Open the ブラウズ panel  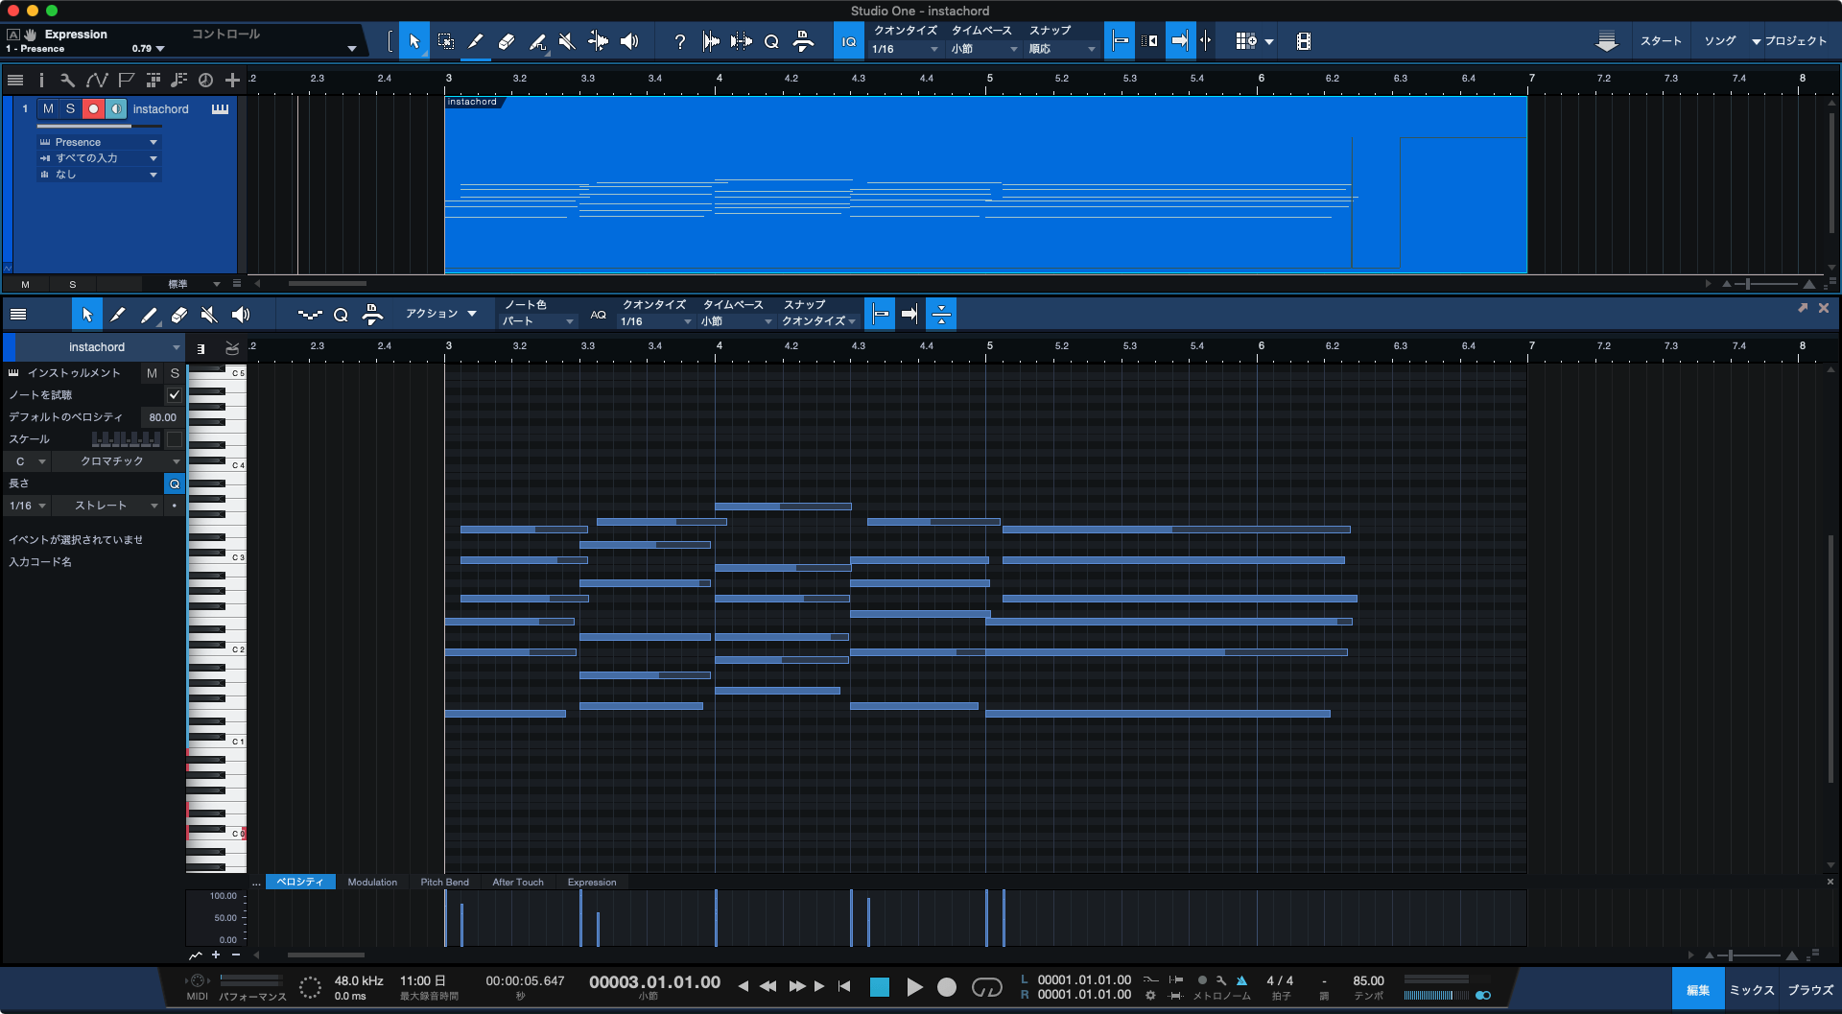coord(1810,990)
